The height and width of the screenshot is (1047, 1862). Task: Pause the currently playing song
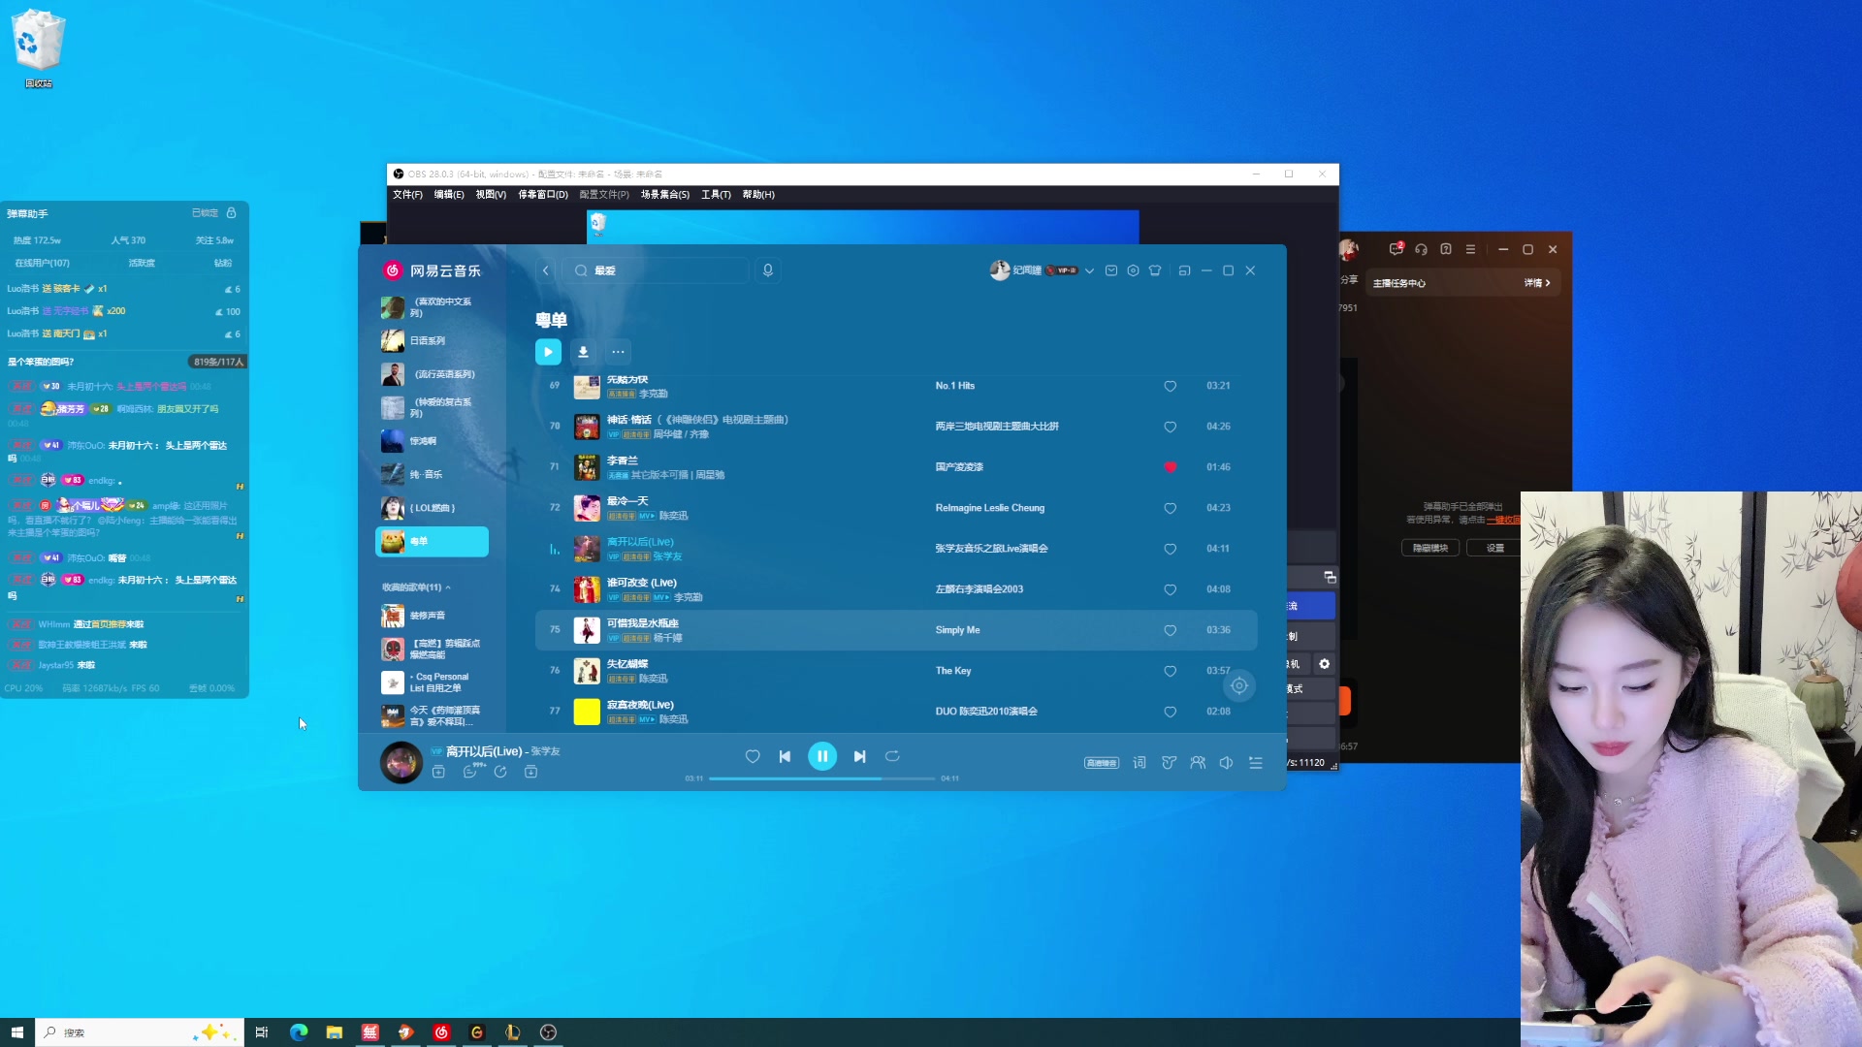coord(822,756)
